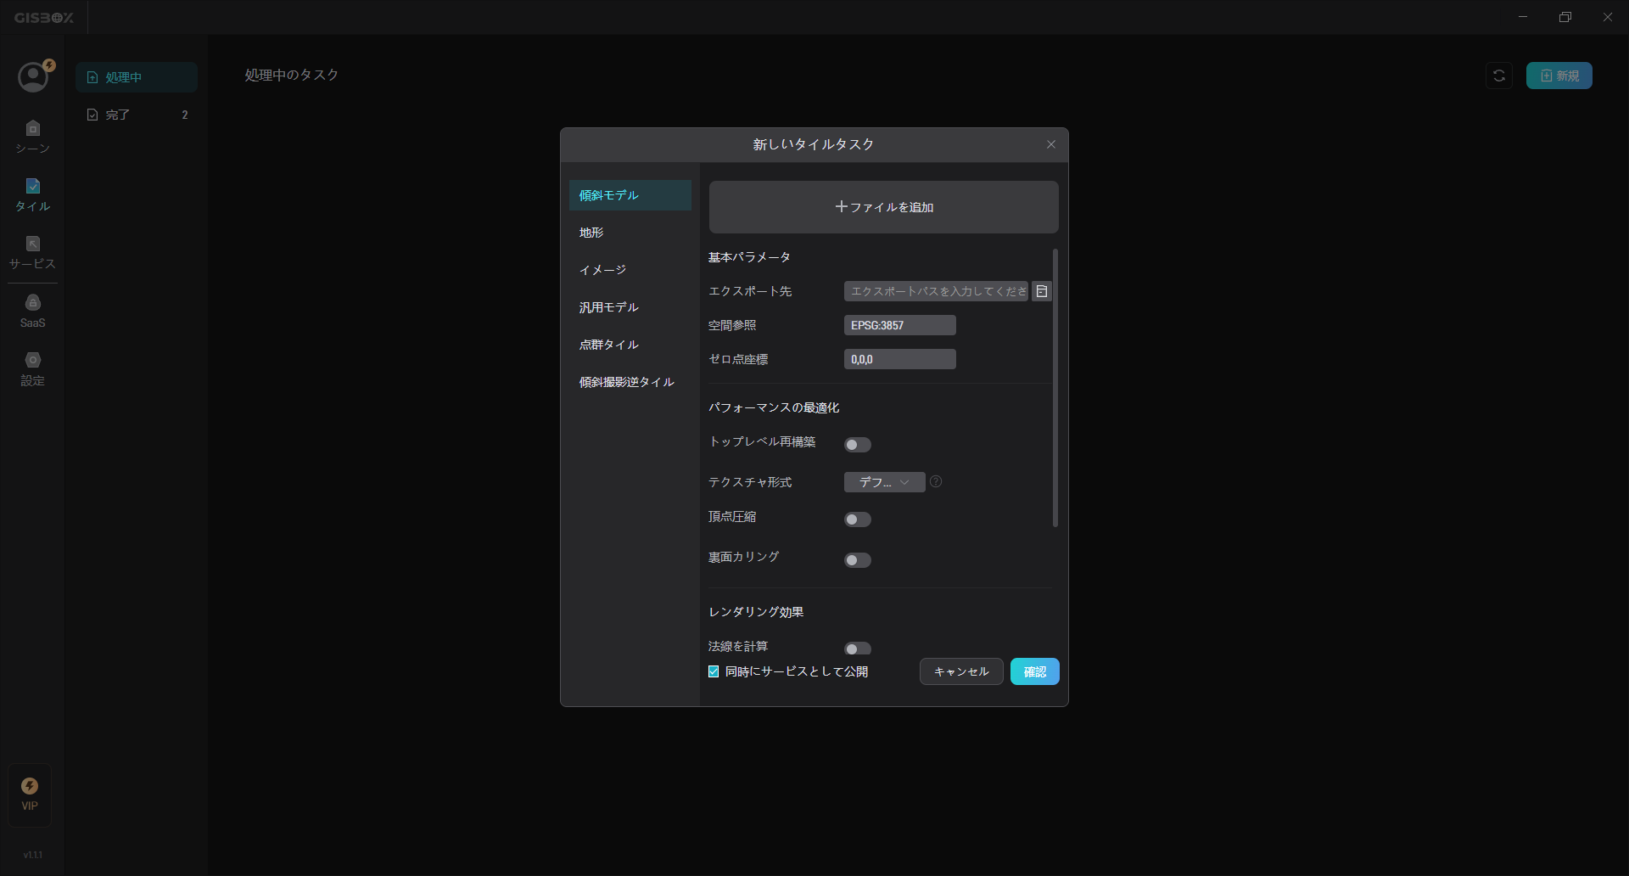Click the 基本パラメータ heading
This screenshot has height=876, width=1629.
[x=749, y=257]
